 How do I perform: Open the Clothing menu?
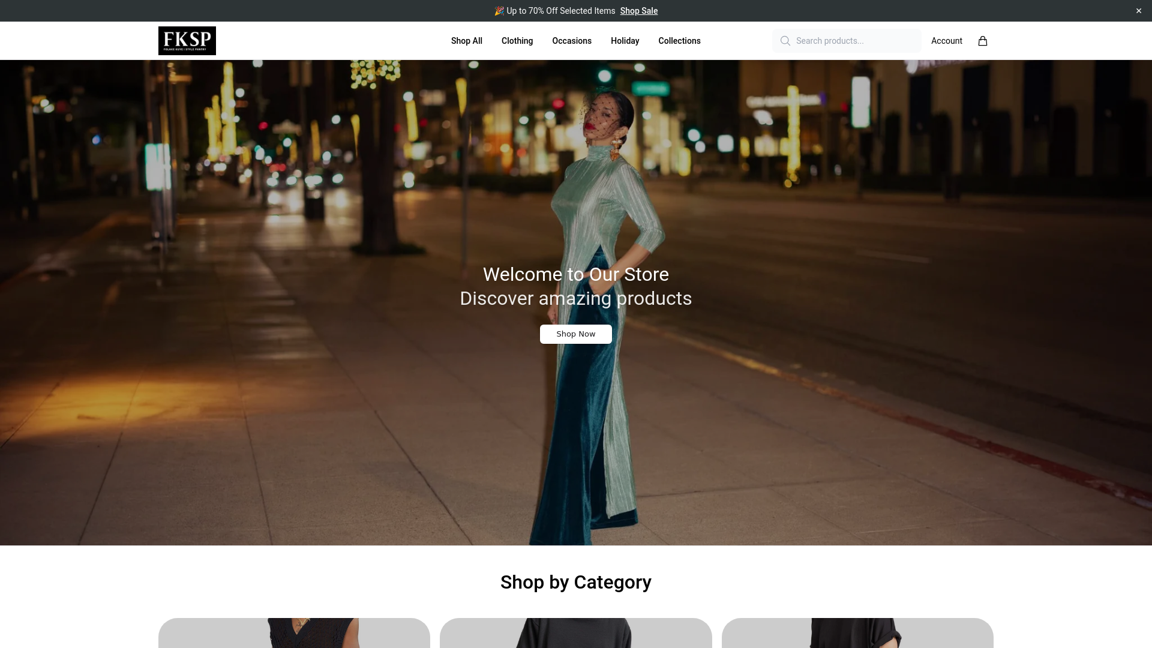click(x=517, y=41)
